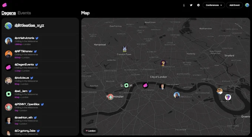Select the @PENNY_OpenBlox username

click(27, 104)
